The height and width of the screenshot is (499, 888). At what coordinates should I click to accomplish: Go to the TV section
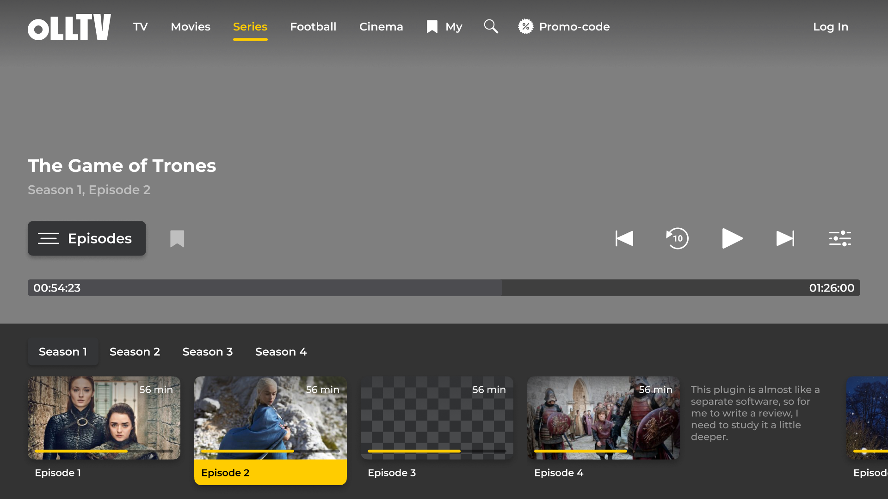(141, 27)
